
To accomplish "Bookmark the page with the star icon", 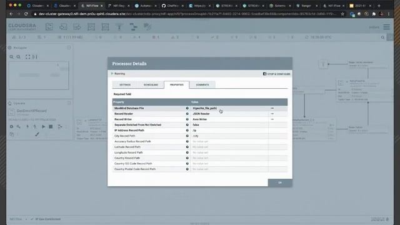I will coord(342,14).
